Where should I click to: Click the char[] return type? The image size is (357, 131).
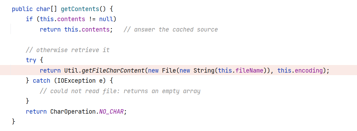[47, 9]
